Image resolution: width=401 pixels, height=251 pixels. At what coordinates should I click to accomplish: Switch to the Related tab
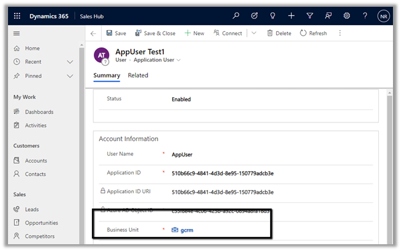[138, 76]
